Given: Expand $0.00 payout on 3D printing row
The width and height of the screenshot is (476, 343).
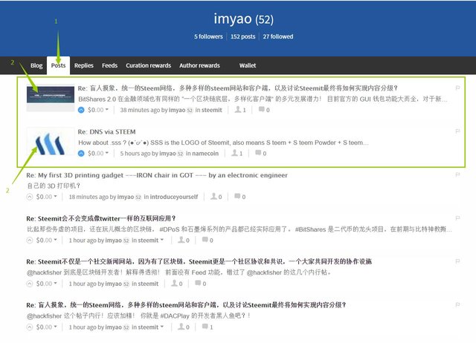Looking at the screenshot, I should tap(46, 197).
